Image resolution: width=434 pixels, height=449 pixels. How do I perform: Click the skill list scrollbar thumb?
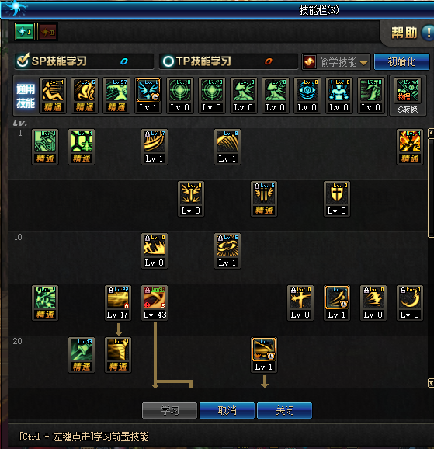431,188
